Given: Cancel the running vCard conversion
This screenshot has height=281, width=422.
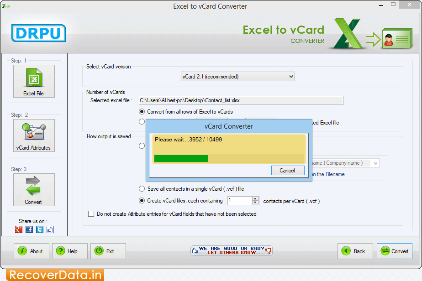Looking at the screenshot, I should [288, 170].
